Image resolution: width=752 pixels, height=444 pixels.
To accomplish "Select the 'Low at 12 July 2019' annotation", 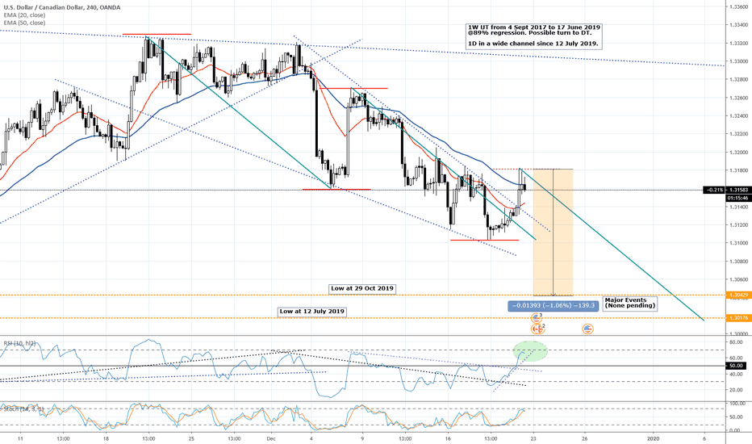I will (311, 311).
